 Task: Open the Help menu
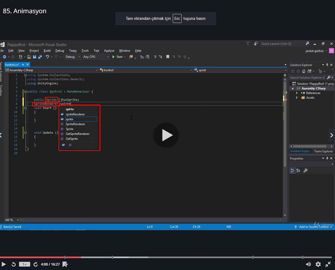(x=138, y=51)
